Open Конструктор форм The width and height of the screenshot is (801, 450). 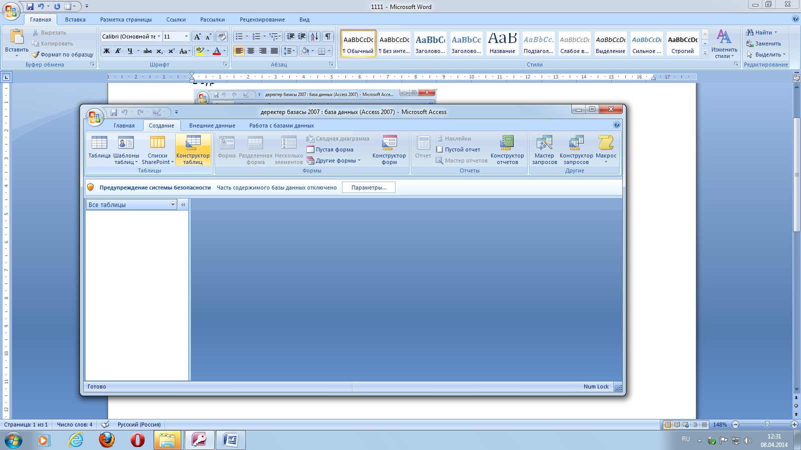(389, 149)
